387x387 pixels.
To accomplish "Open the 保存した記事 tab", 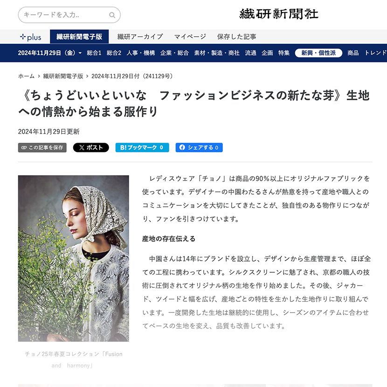I will 236,37.
